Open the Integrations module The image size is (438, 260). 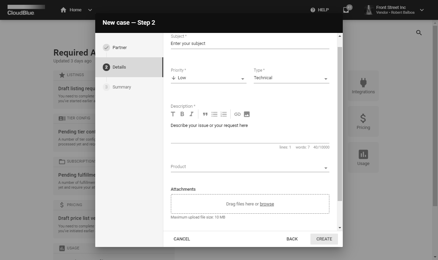tap(363, 85)
